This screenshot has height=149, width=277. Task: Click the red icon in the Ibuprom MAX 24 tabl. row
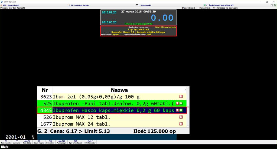coord(181,124)
